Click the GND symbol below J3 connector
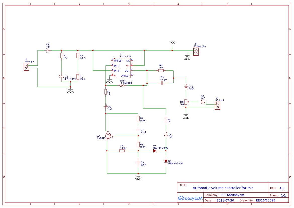The image size is (294, 208). tap(187, 56)
